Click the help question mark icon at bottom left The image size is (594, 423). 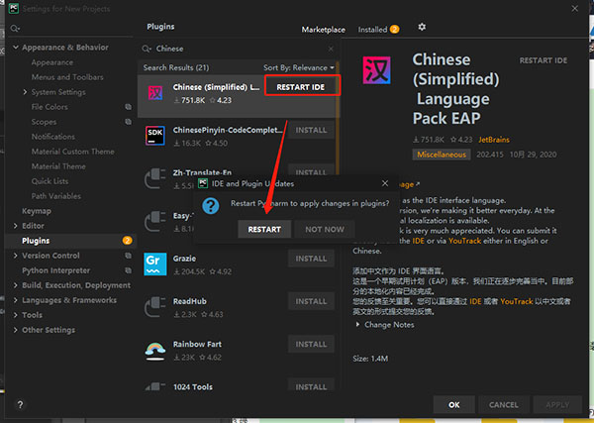pos(21,405)
